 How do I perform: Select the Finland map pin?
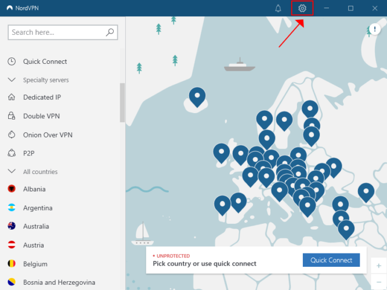tap(310, 110)
